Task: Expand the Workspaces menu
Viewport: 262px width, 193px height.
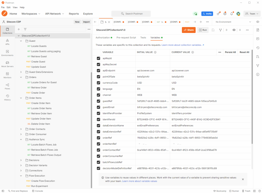Action: tap(31, 14)
